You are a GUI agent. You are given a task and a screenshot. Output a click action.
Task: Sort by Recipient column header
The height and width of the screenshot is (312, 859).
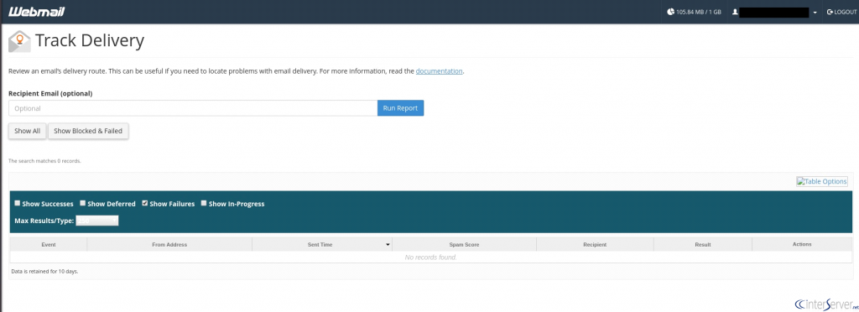tap(595, 245)
